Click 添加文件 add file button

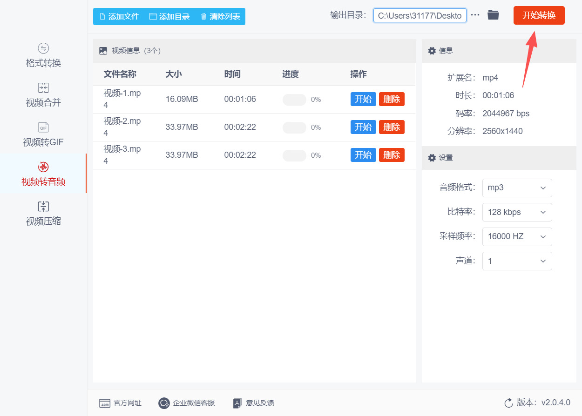(119, 16)
